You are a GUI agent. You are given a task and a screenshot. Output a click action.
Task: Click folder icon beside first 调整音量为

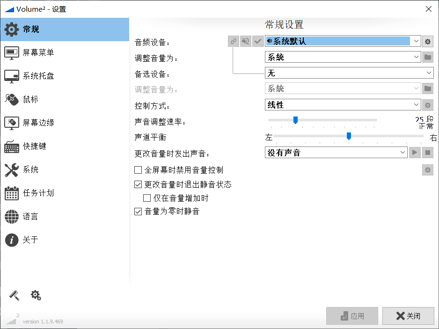pyautogui.click(x=427, y=57)
